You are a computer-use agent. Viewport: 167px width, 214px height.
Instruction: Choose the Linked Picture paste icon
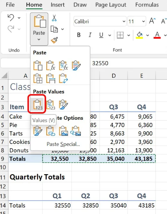(x=76, y=131)
